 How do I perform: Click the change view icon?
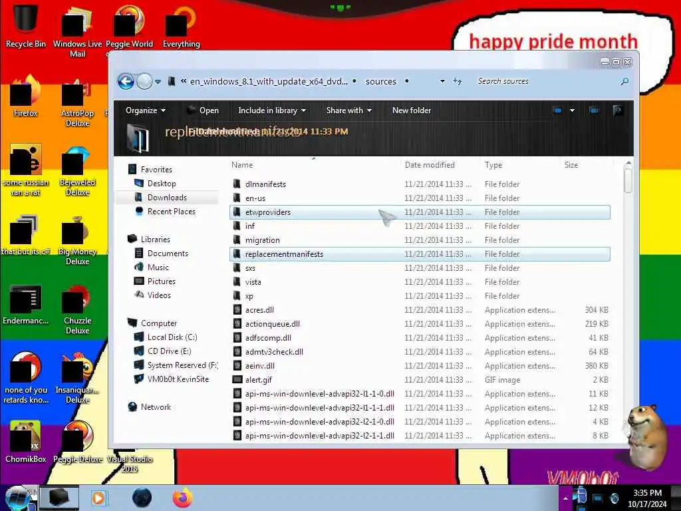558,110
